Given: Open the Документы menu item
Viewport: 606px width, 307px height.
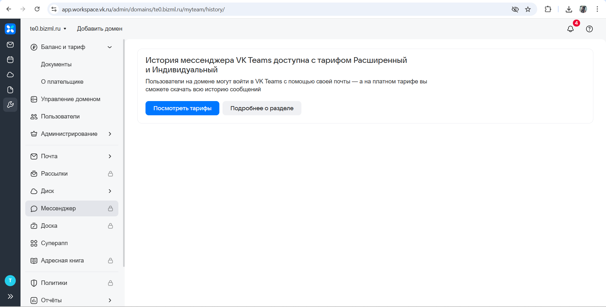Looking at the screenshot, I should click(x=56, y=64).
